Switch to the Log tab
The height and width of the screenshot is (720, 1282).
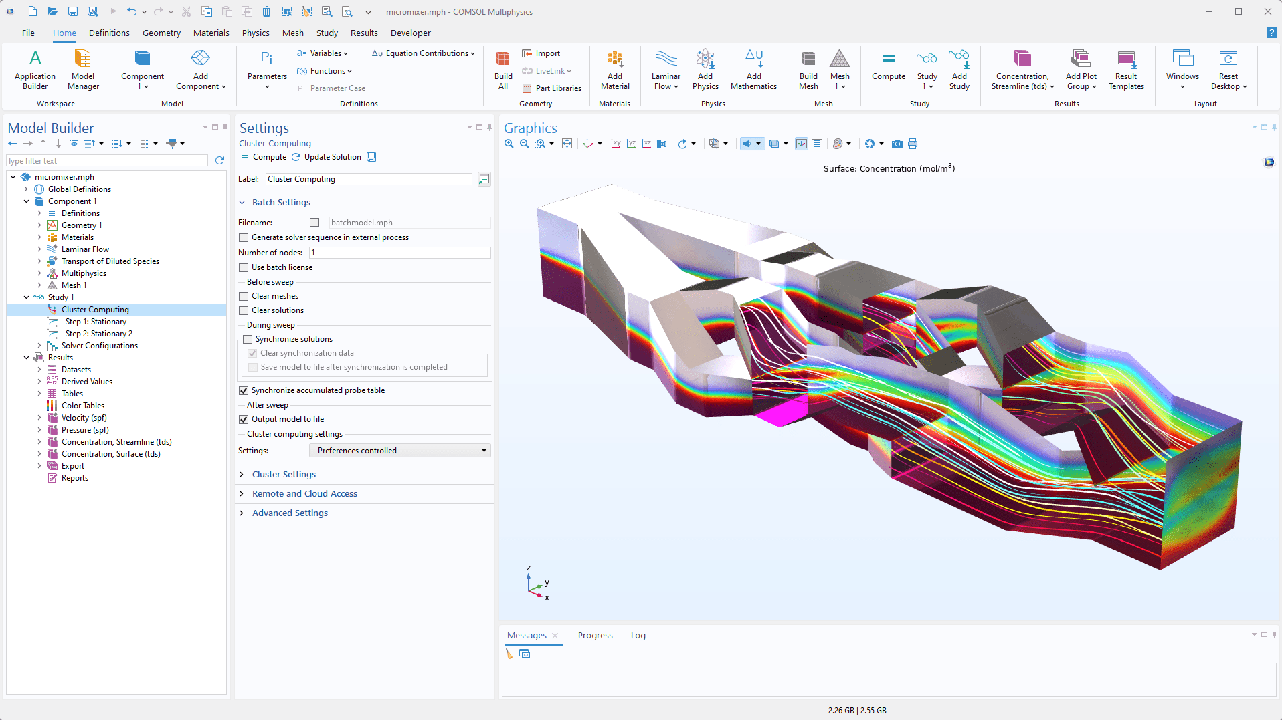coord(638,636)
